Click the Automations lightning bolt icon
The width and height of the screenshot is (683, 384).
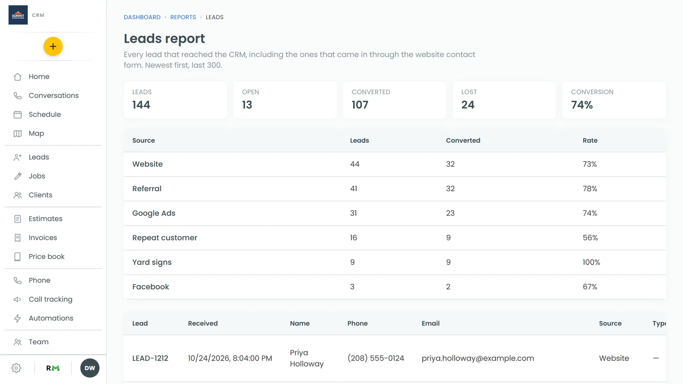coord(18,318)
